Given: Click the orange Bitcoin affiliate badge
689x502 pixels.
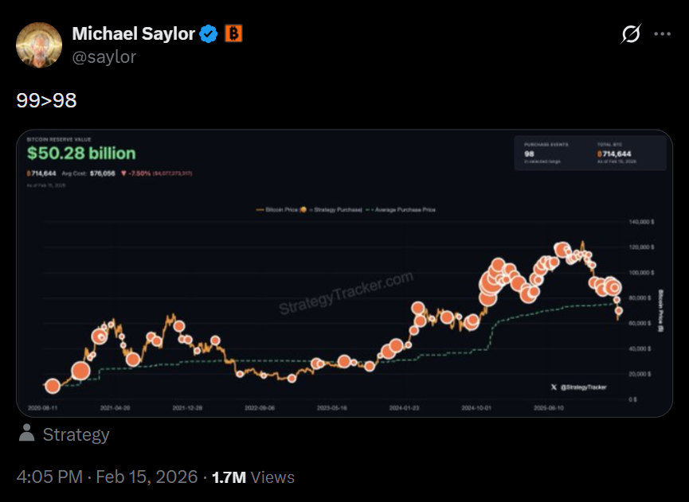Looking at the screenshot, I should tap(233, 33).
